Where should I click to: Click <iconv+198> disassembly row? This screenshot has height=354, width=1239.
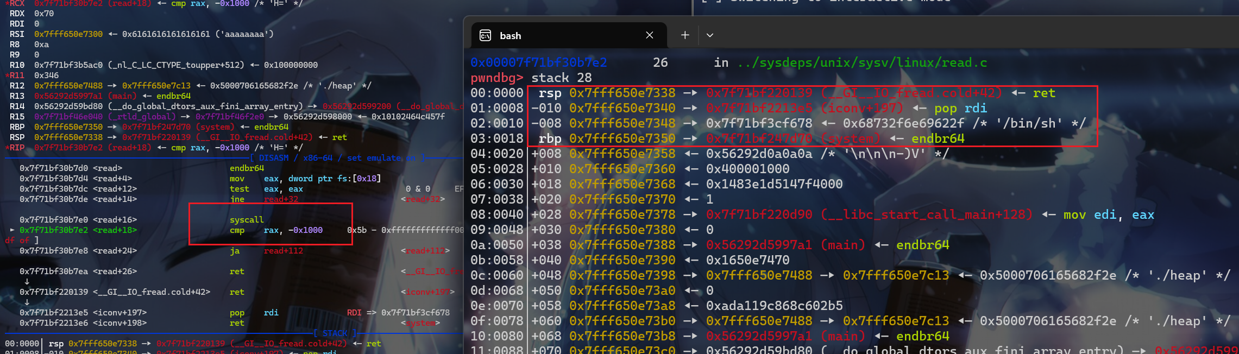point(132,323)
